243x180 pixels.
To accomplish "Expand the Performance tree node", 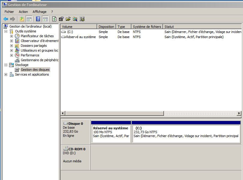I will (12, 55).
